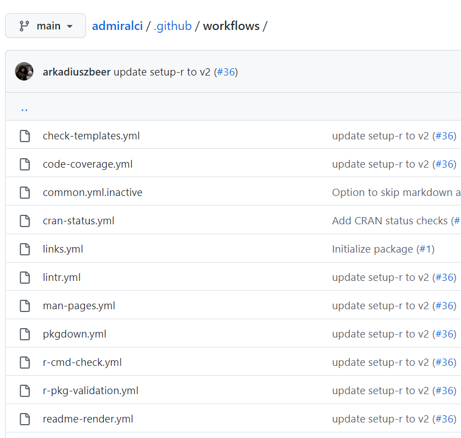Open the pkgdown.yml file
461x438 pixels.
point(74,334)
